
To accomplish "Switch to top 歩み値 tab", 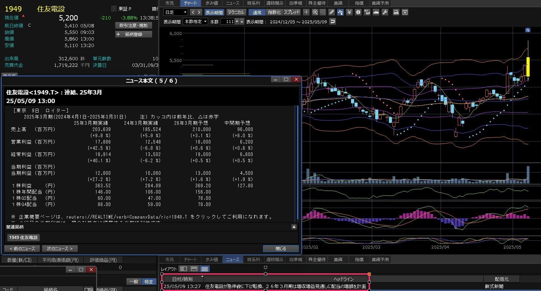I will point(212,3).
